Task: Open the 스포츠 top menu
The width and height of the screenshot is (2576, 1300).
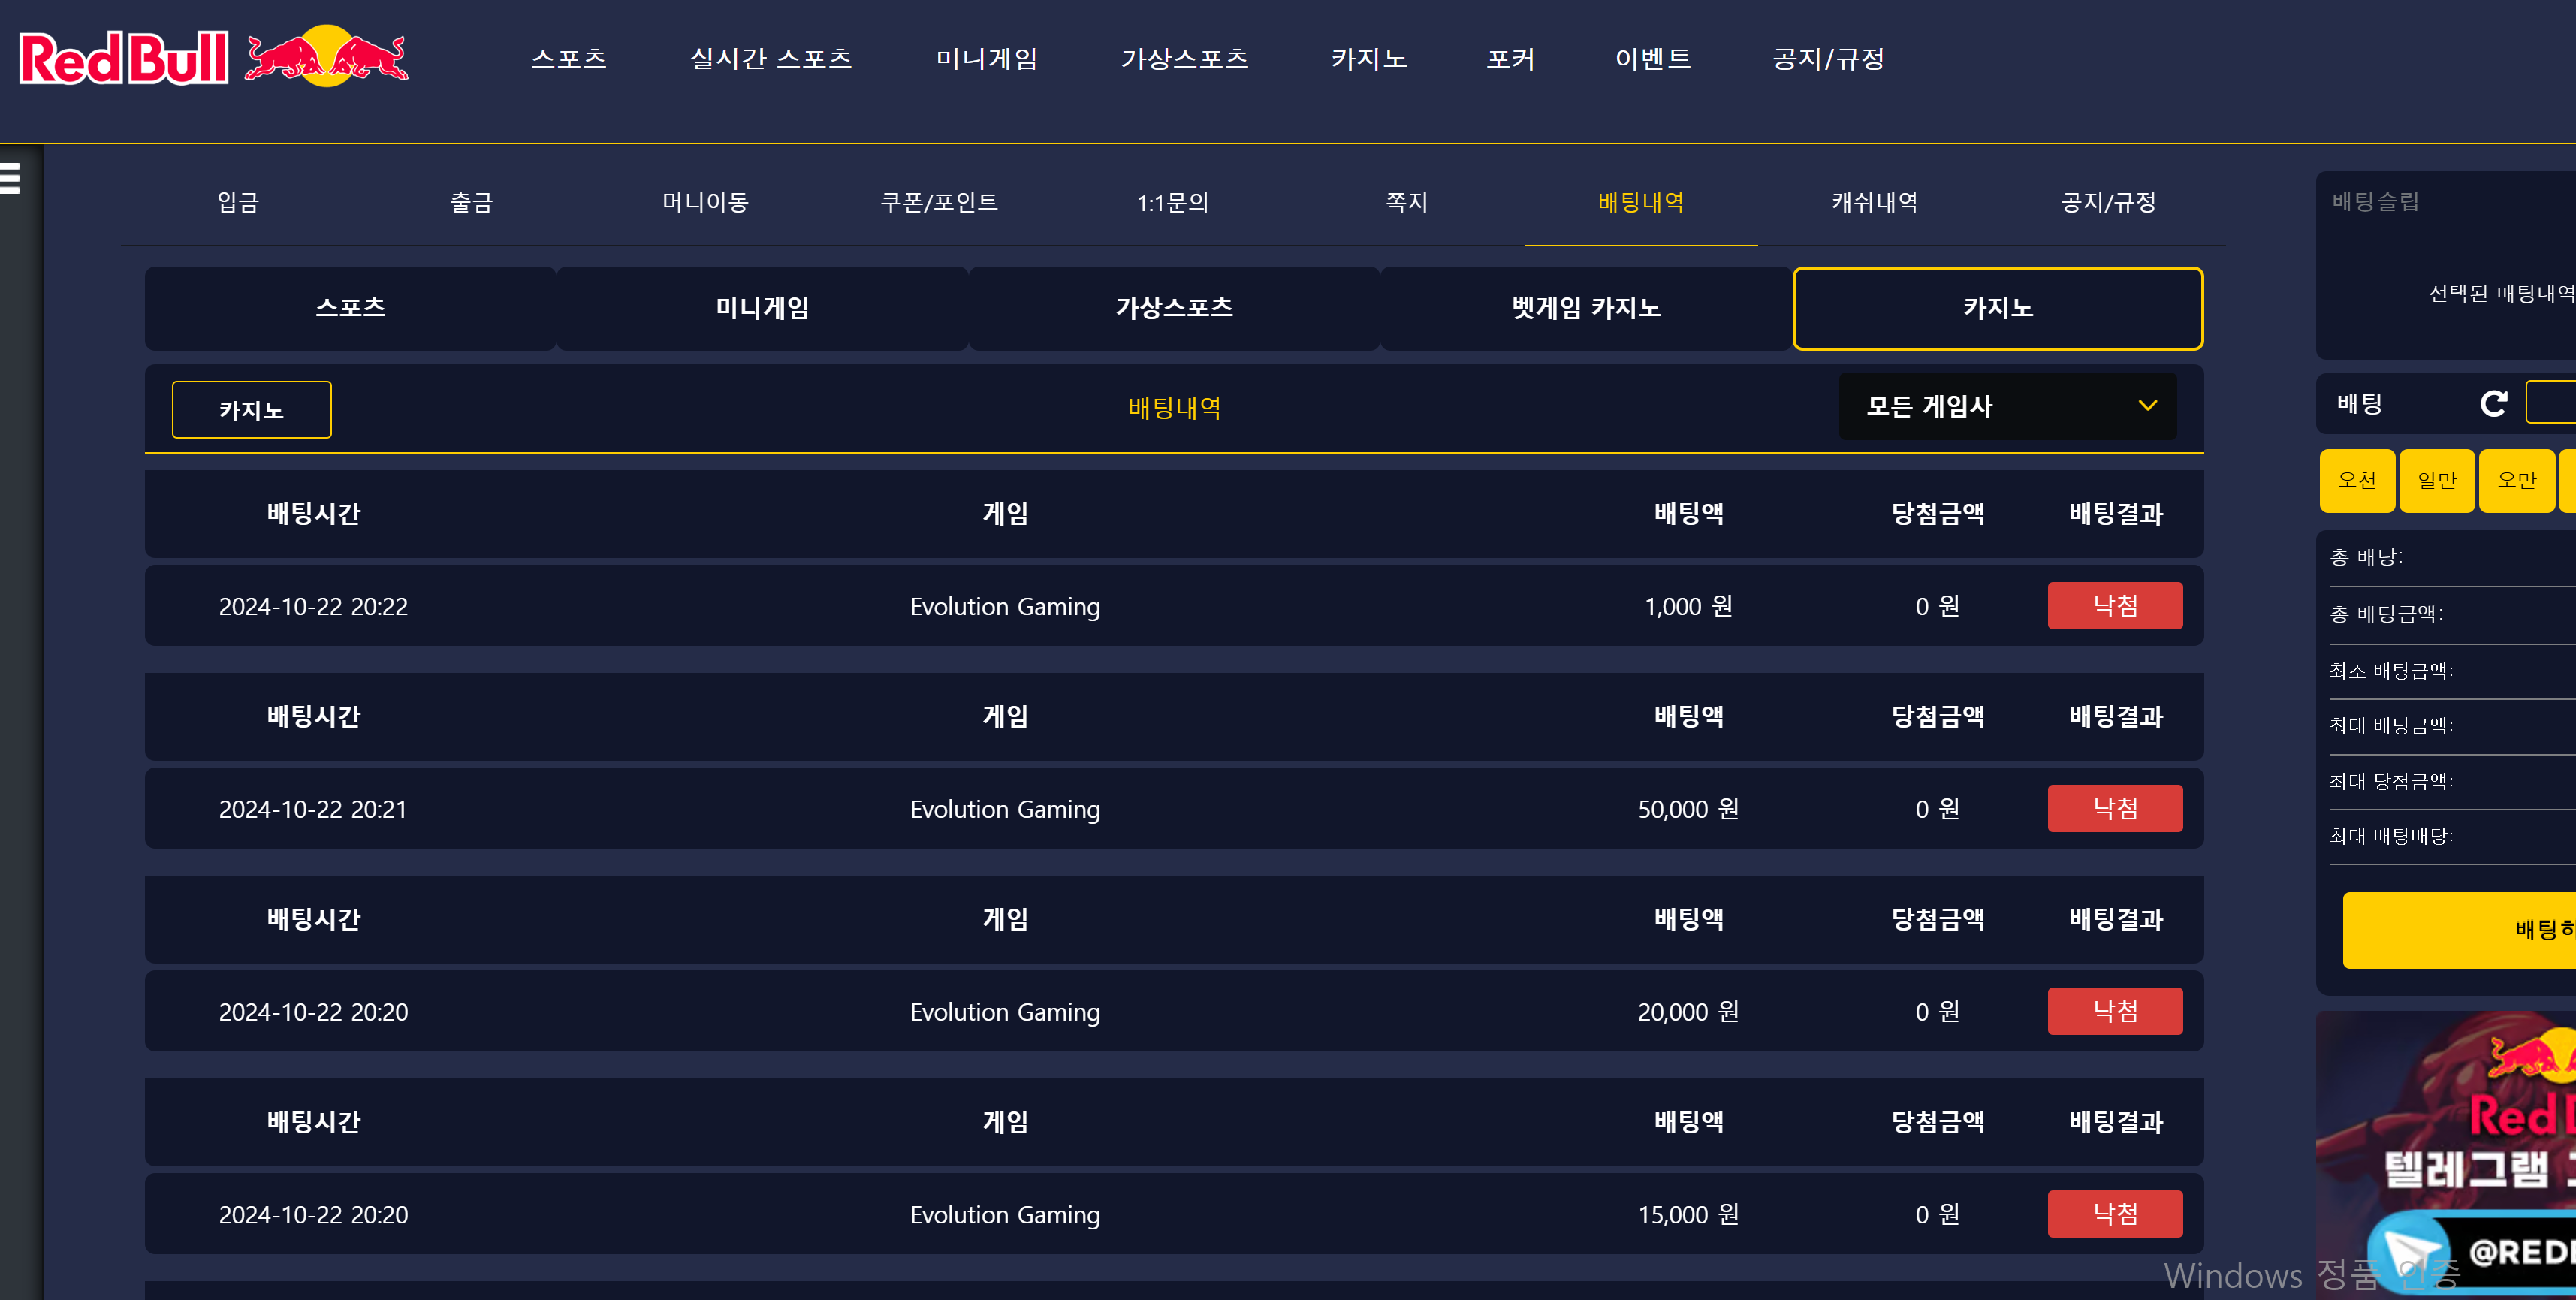Action: pos(568,59)
